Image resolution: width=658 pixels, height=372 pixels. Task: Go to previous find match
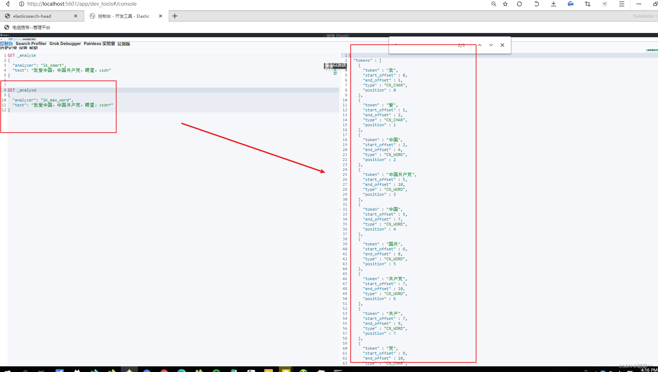point(480,45)
